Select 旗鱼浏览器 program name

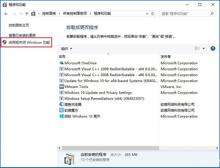[73, 104]
